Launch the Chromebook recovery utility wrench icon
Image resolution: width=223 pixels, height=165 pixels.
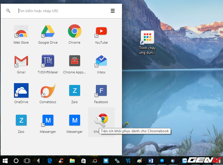[101, 120]
